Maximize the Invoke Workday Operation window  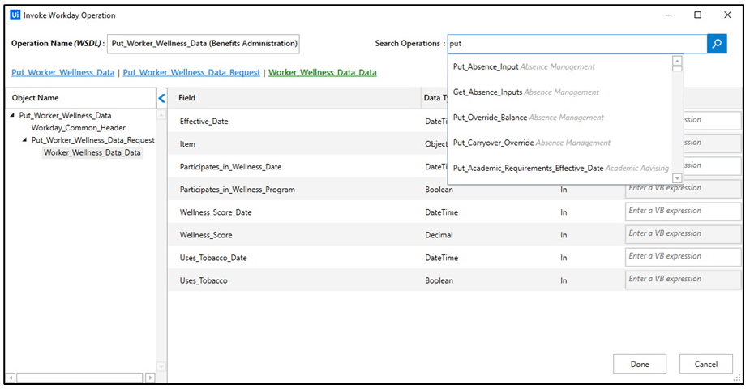698,15
